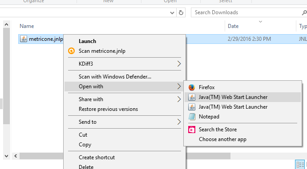Open the KDiff3 menu entry
Image resolution: width=307 pixels, height=169 pixels.
pyautogui.click(x=125, y=63)
